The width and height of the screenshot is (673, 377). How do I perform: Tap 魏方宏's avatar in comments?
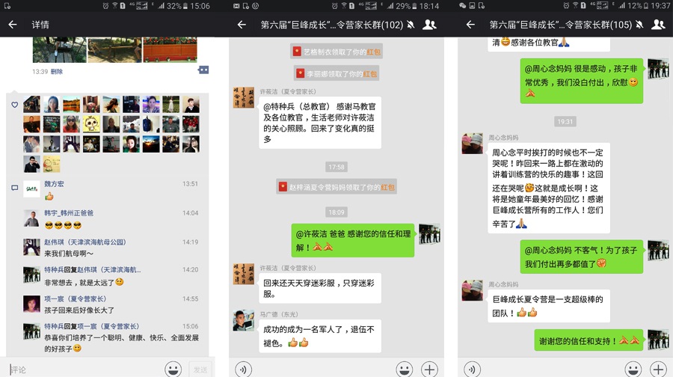(31, 189)
